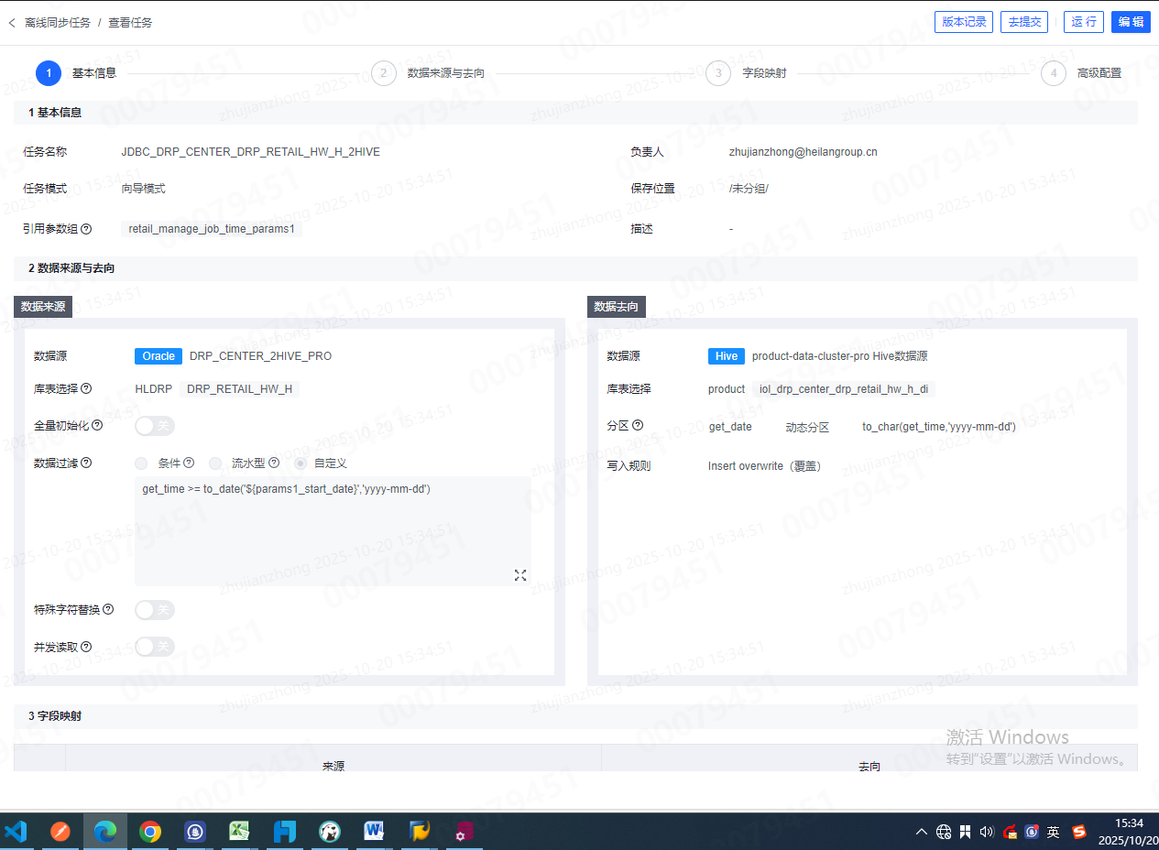Toggle the 特殊字符替换 switch

click(154, 610)
